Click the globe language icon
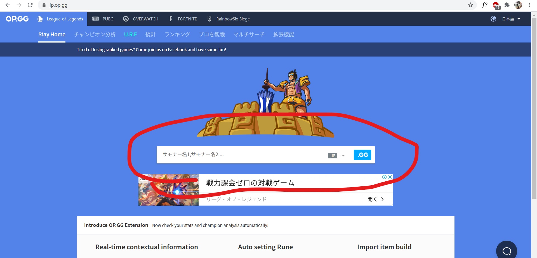 point(493,19)
